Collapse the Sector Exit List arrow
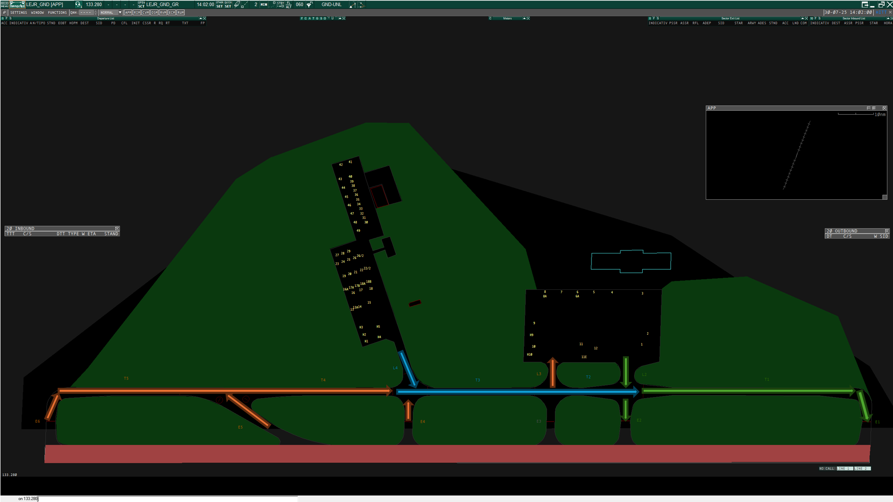The height and width of the screenshot is (502, 893). pyautogui.click(x=802, y=18)
